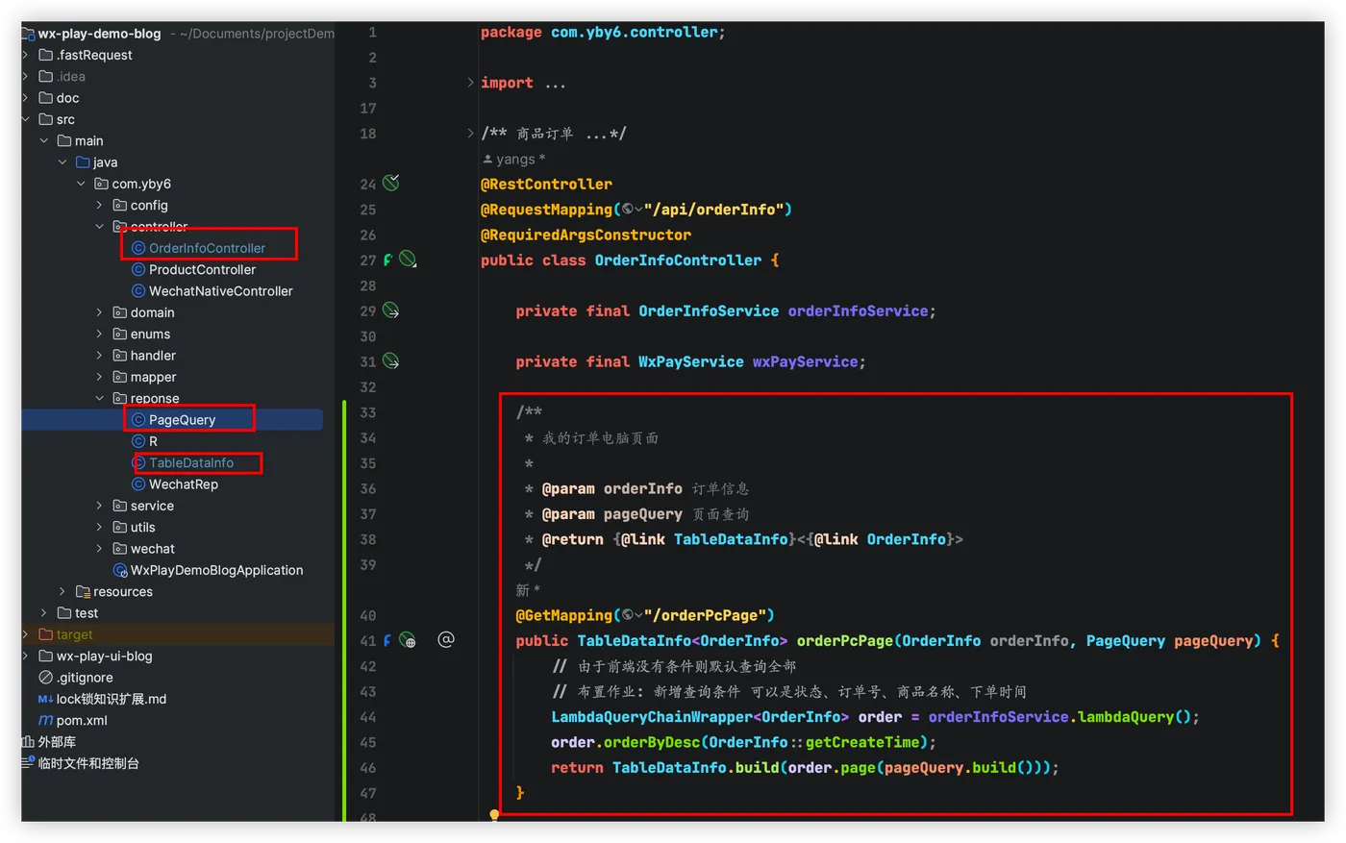This screenshot has height=843, width=1346.
Task: Collapse the java source folder
Action: 62,162
